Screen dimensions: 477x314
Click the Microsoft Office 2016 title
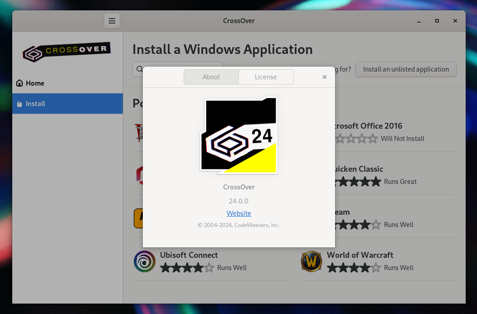(368, 126)
